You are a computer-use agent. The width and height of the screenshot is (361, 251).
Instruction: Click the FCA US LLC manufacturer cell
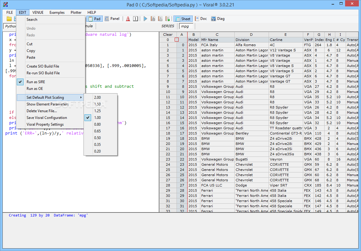click(217, 186)
